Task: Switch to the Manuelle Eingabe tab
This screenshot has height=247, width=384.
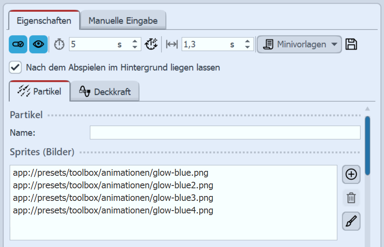Action: tap(122, 19)
